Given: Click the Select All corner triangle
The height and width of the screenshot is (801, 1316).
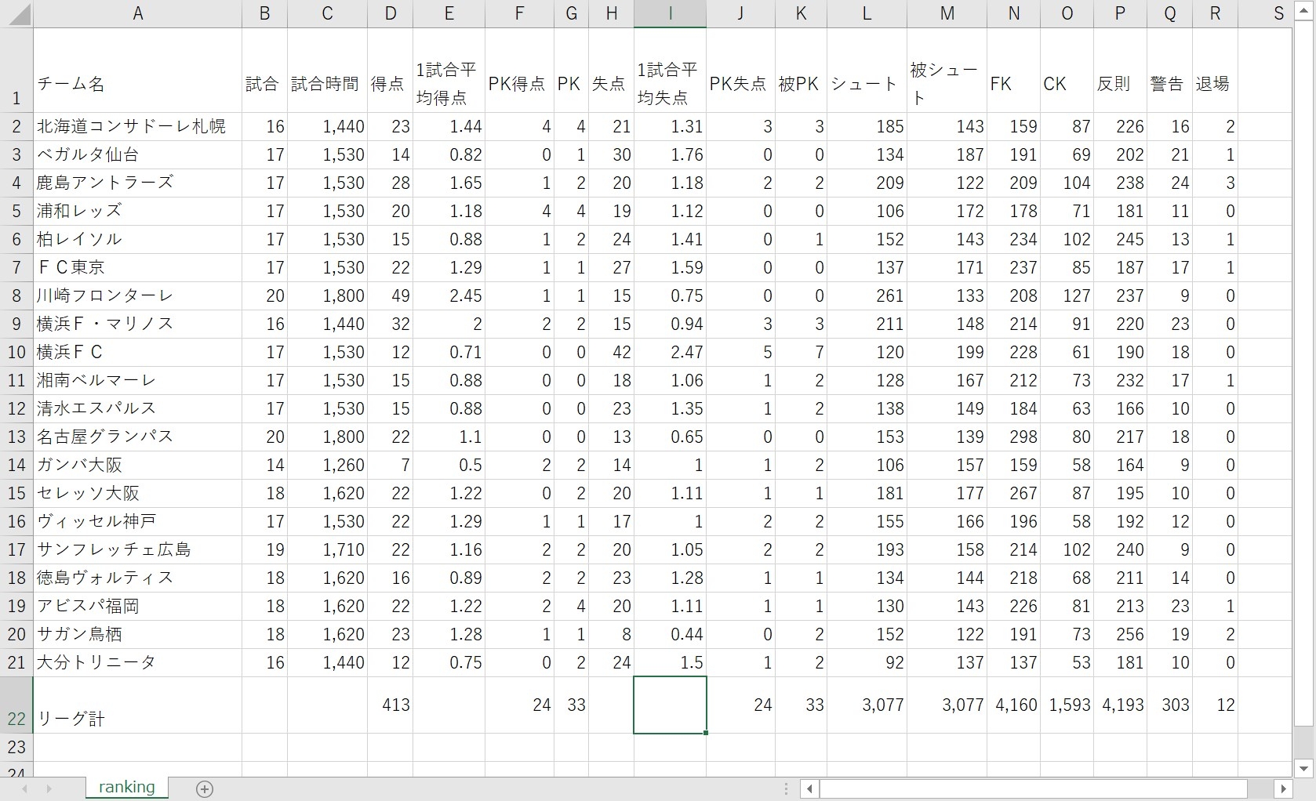Looking at the screenshot, I should click(x=16, y=14).
